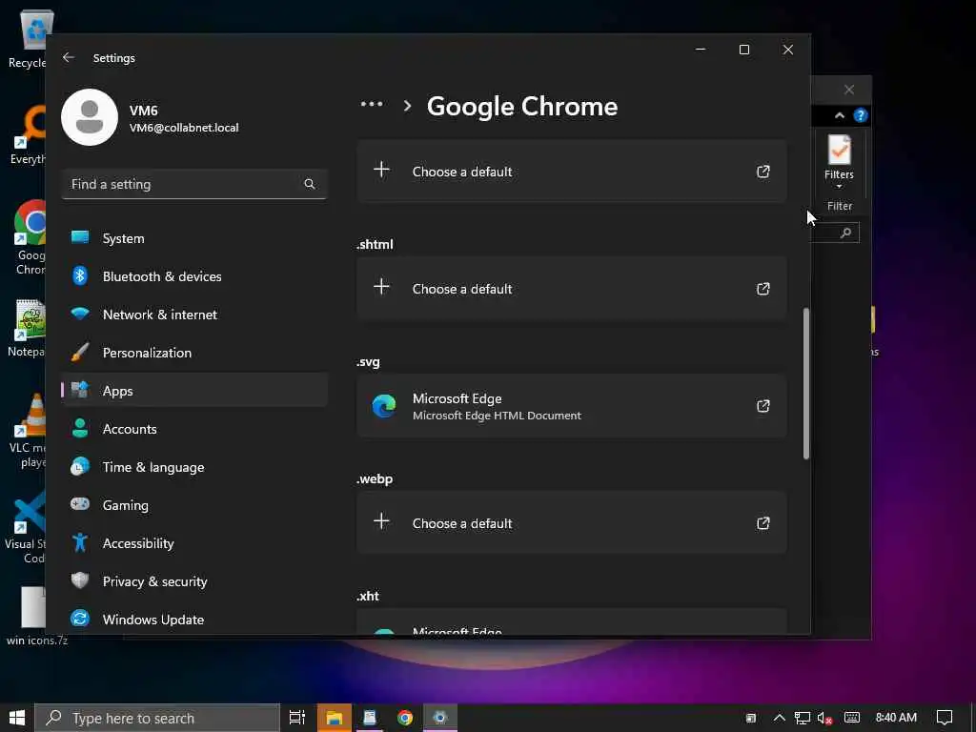Click the Settings gear in the taskbar

(x=440, y=718)
